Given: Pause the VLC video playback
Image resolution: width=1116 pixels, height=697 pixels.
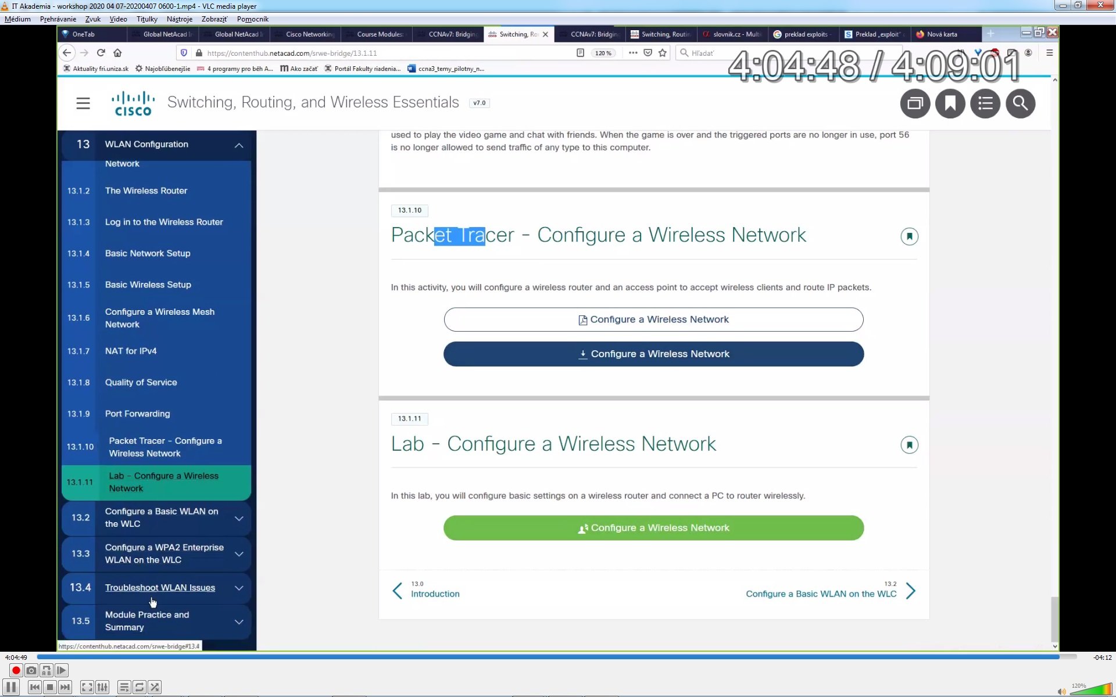Looking at the screenshot, I should (x=11, y=687).
